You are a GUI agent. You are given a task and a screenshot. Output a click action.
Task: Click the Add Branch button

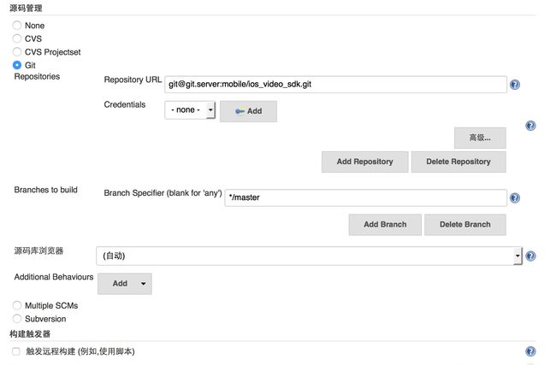[385, 225]
